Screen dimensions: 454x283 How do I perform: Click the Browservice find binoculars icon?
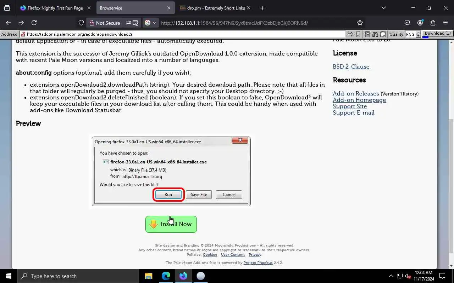(x=375, y=34)
